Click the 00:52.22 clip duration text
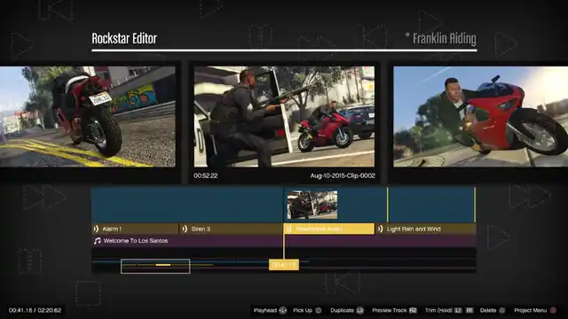This screenshot has height=319, width=568. point(205,175)
